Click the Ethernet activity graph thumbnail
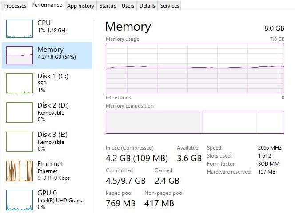This screenshot has width=295, height=213. pyautogui.click(x=20, y=171)
